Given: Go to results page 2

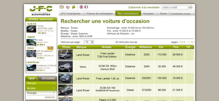Looking at the screenshot, I should pyautogui.click(x=182, y=42).
